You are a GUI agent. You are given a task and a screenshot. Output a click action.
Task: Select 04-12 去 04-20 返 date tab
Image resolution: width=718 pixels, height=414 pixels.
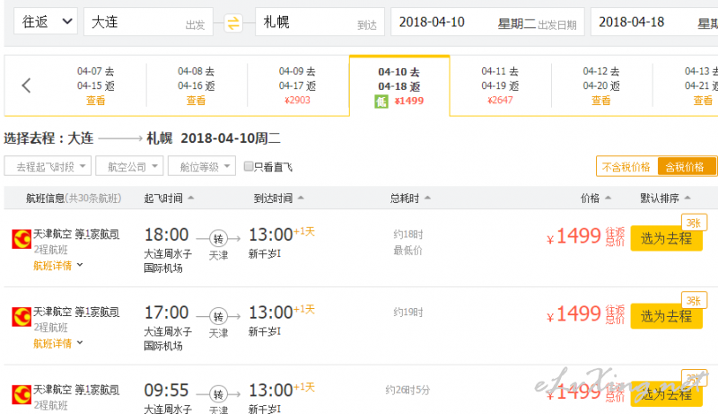[x=601, y=85]
